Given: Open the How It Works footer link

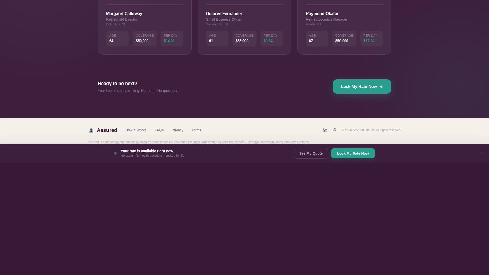Looking at the screenshot, I should click(x=136, y=130).
